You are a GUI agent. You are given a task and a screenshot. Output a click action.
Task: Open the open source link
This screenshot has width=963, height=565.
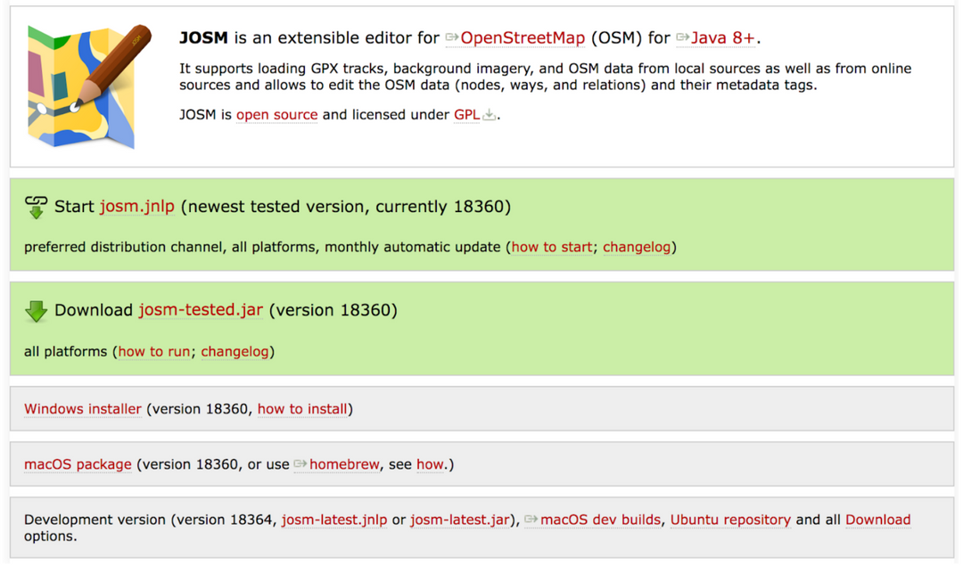(x=277, y=115)
